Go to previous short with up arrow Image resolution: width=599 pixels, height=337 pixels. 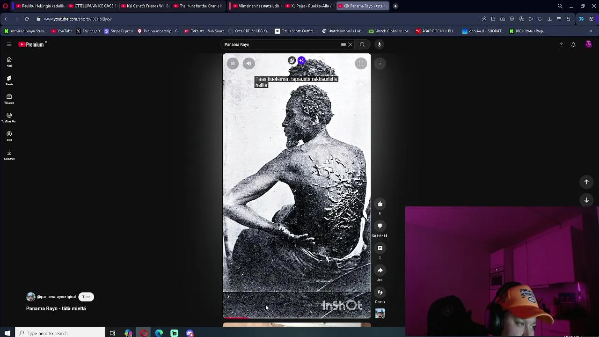click(x=586, y=182)
